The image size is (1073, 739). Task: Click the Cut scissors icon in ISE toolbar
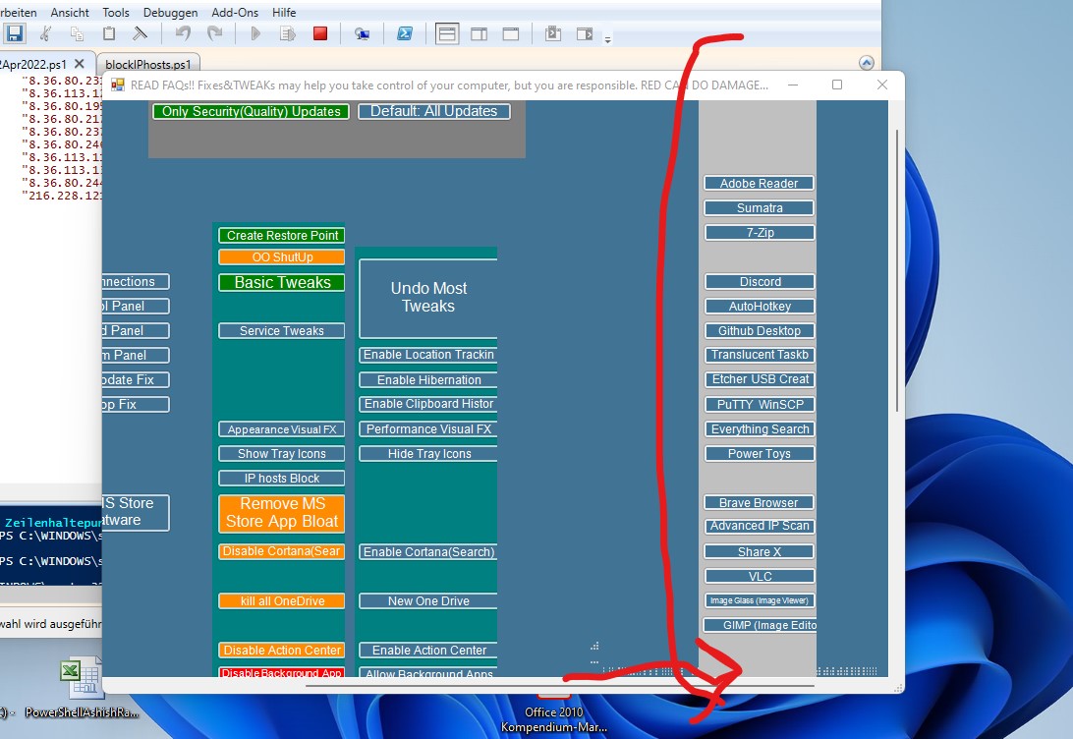tap(45, 33)
